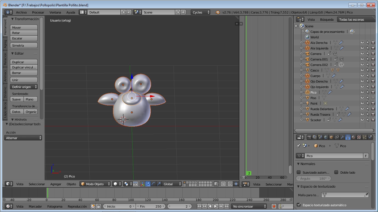Enable the Doble lado checkbox
This screenshot has width=378, height=212.
[336, 172]
